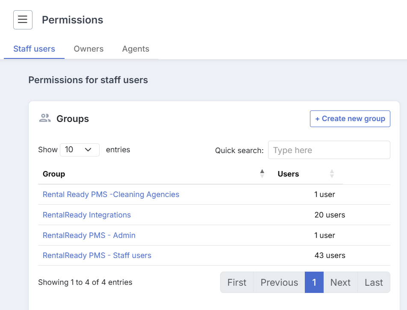Open RentalReady PMS - Staff users group
Screen dimensions: 407x310
(97, 255)
